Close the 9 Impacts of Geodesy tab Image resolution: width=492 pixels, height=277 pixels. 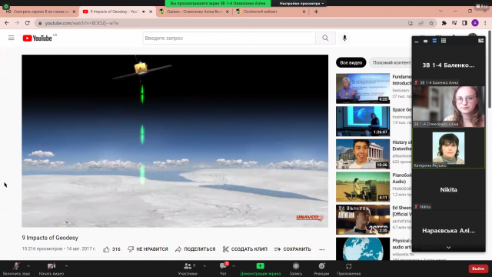(151, 12)
